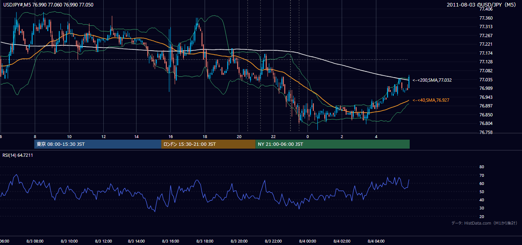The width and height of the screenshot is (522, 245).
Task: Click hour label 16 under price chart
Action: click(x=171, y=137)
